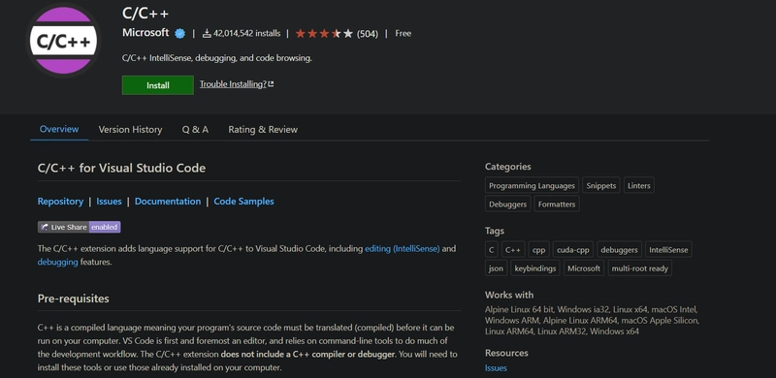Go to the Rating & Review tab
Screen dimensions: 776x378
pyautogui.click(x=263, y=130)
